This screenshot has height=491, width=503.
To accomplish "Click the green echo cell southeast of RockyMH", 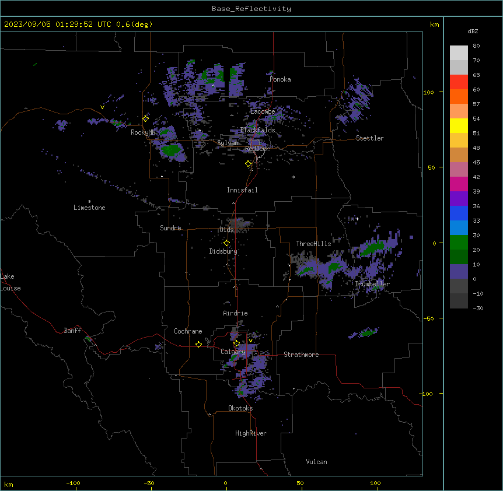I will click(x=171, y=150).
